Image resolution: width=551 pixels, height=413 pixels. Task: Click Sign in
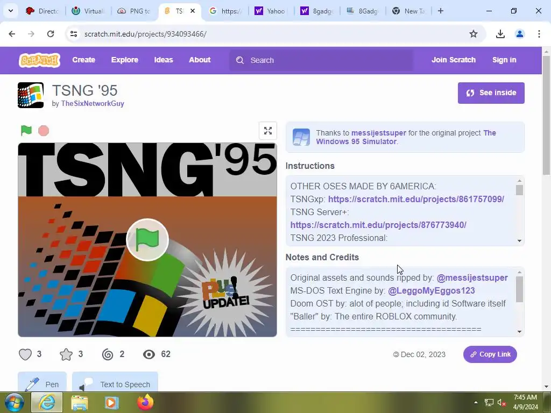[504, 60]
